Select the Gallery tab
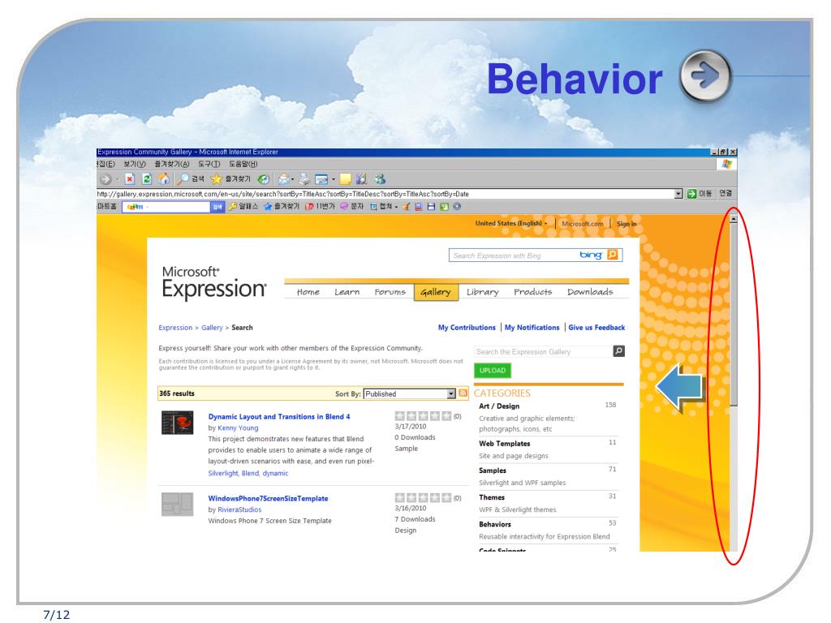The width and height of the screenshot is (831, 623). pos(436,292)
